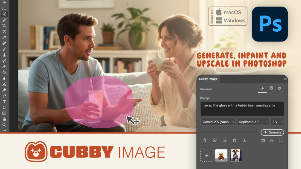
Task: Switch to the sparkle Generate tab
Action: [x=262, y=88]
